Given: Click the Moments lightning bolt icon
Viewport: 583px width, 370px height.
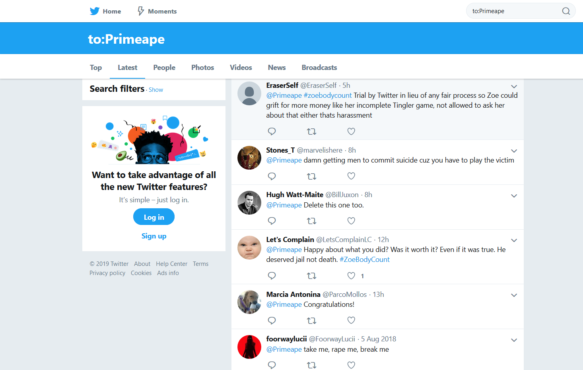Looking at the screenshot, I should 141,11.
